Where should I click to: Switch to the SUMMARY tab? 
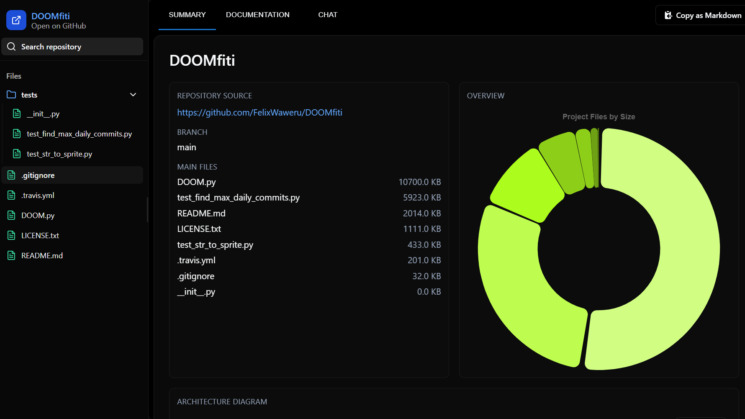[x=187, y=15]
